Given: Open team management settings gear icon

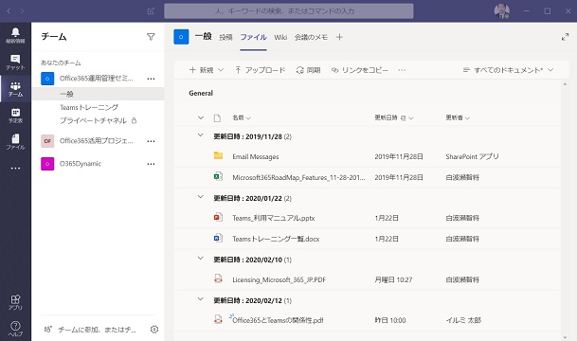Looking at the screenshot, I should [154, 330].
